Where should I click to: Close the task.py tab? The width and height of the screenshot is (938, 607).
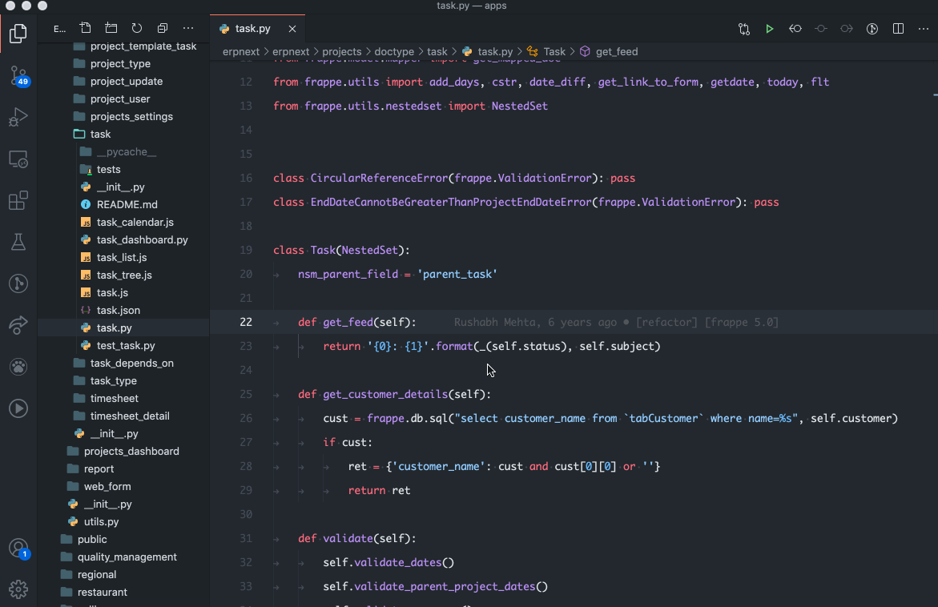pos(292,29)
